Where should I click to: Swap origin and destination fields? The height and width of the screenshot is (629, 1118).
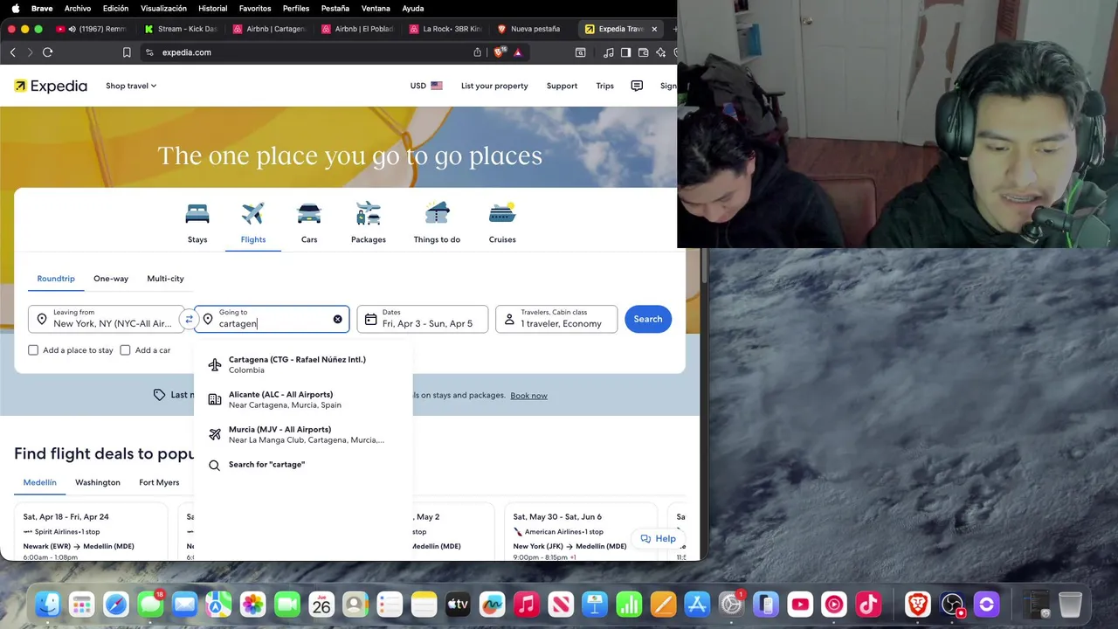tap(189, 319)
